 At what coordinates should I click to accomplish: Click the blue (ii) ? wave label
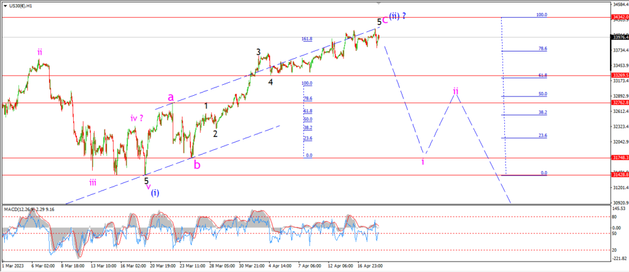click(x=399, y=17)
